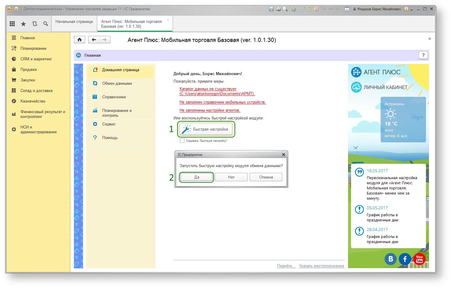
Task: Click the Быстрая настройка button
Action: pyautogui.click(x=206, y=129)
